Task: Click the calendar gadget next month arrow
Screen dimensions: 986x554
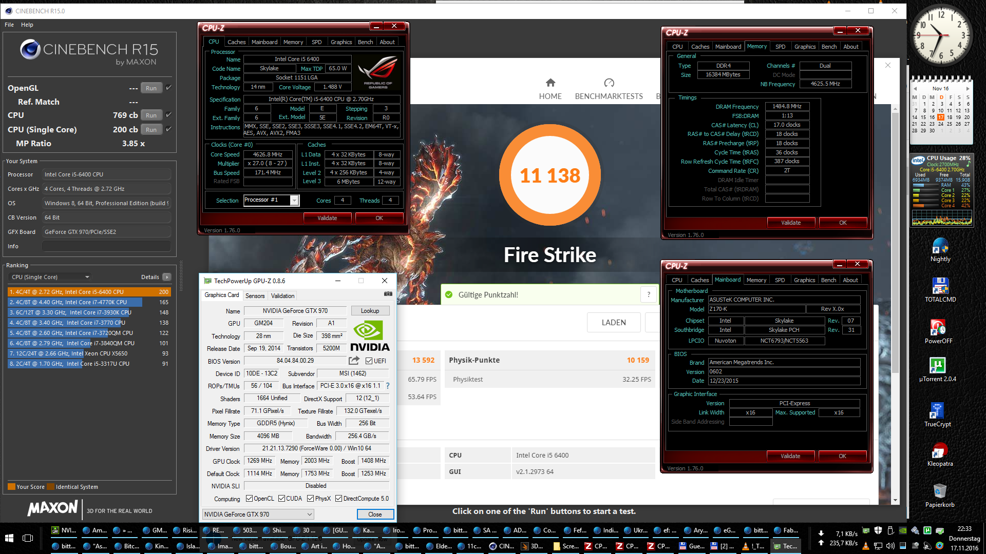Action: (968, 89)
